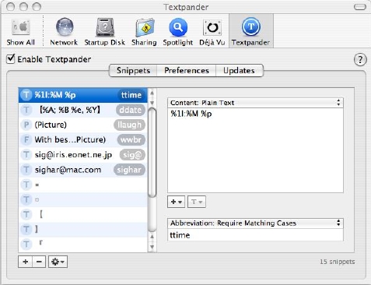Select the Textpander toolbar icon
This screenshot has width=371, height=285.
tap(250, 32)
